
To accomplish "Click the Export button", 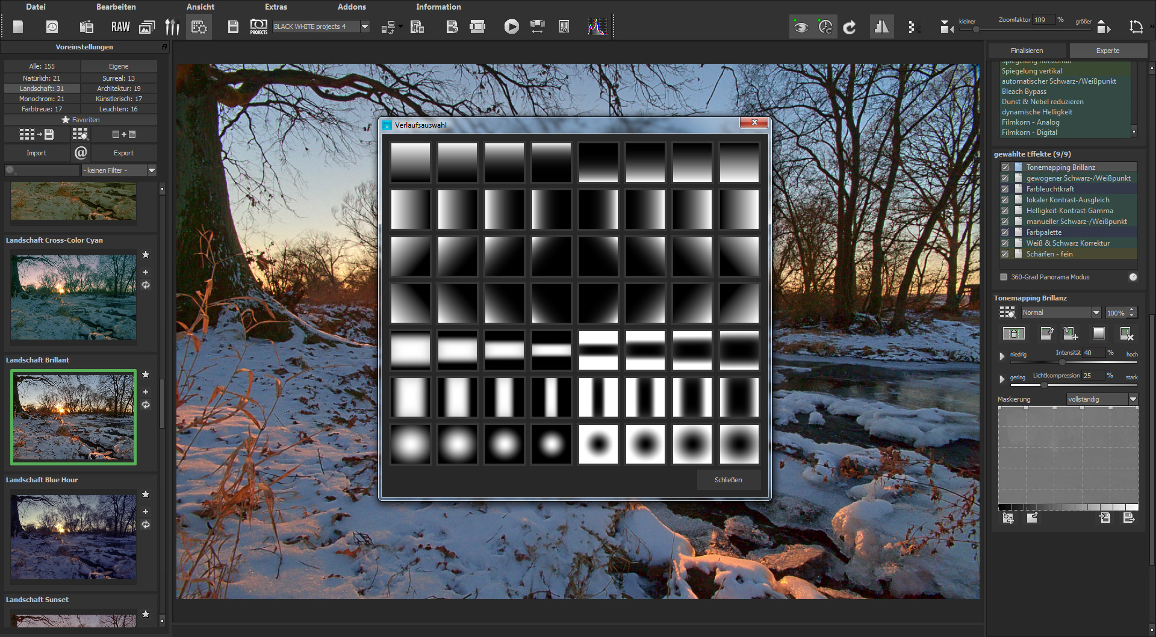I will [123, 153].
